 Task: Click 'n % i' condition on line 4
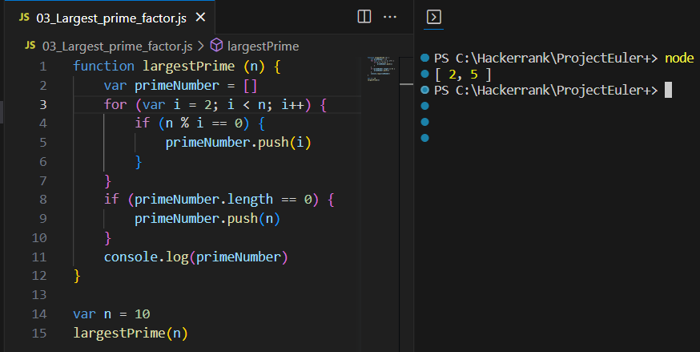(184, 123)
